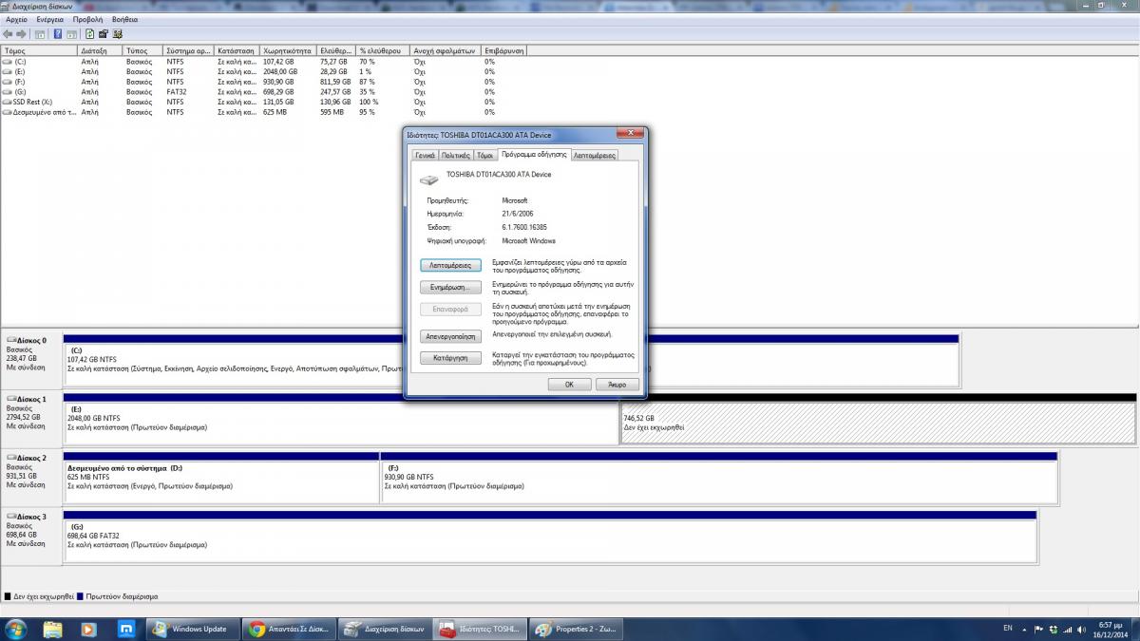Screen dimensions: 1140x641
Task: Switch to the Windows Update taskbar window
Action: point(193,629)
